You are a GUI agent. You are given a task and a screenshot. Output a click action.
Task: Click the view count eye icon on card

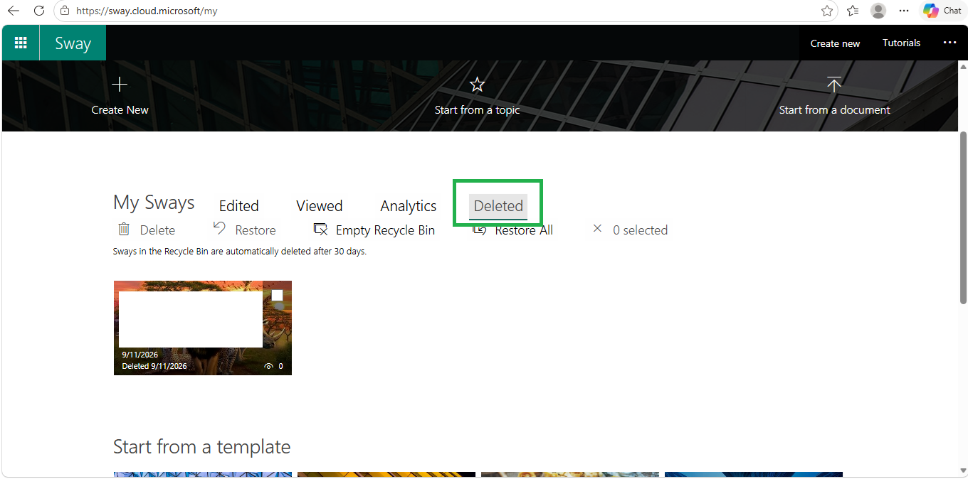click(x=269, y=367)
